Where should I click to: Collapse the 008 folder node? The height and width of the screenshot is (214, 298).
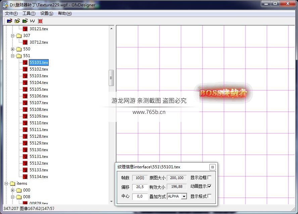tap(12, 197)
